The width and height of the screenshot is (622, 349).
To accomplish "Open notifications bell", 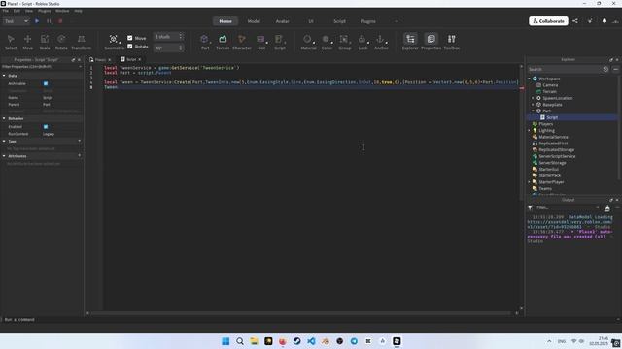I will click(x=605, y=21).
